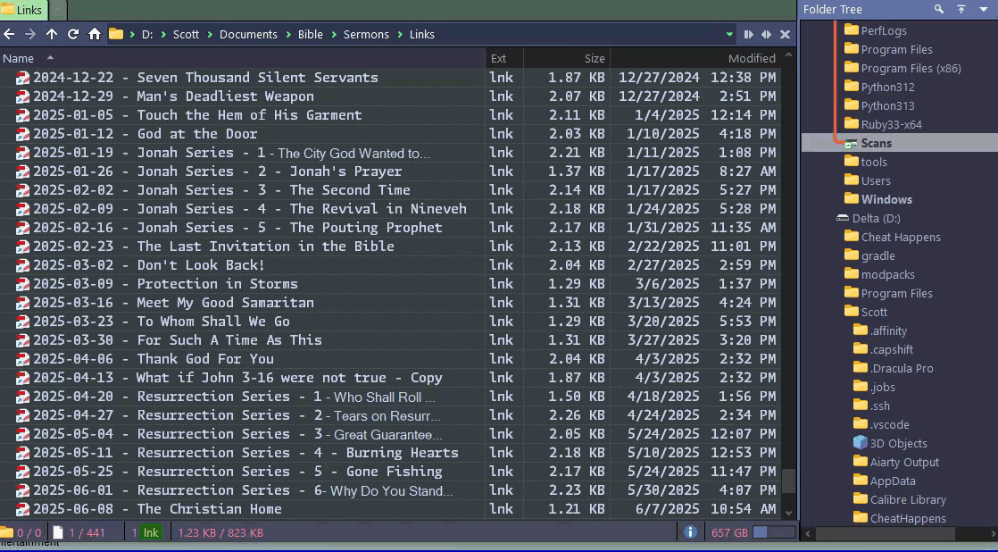The height and width of the screenshot is (552, 998).
Task: Click the Folder Tree collapse-to-top icon
Action: (961, 9)
